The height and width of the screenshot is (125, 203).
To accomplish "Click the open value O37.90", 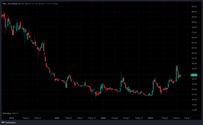I will 21,4.
